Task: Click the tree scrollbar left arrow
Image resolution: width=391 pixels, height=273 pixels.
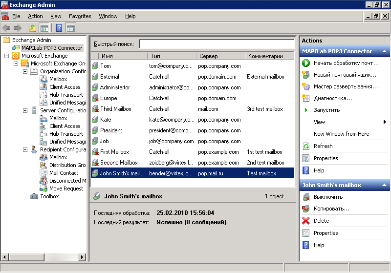Action: [x=5, y=257]
